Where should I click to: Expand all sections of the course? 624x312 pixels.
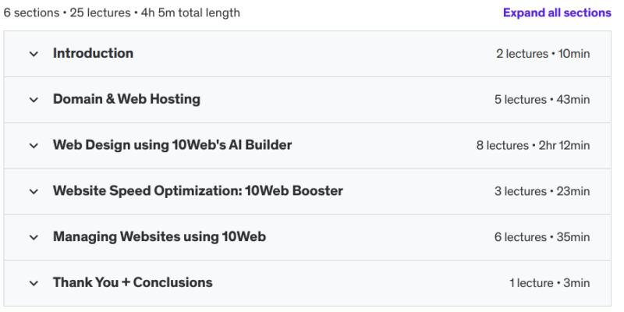pos(557,12)
